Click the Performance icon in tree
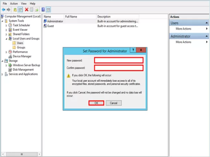This screenshot has height=157, width=210. pyautogui.click(x=10, y=52)
